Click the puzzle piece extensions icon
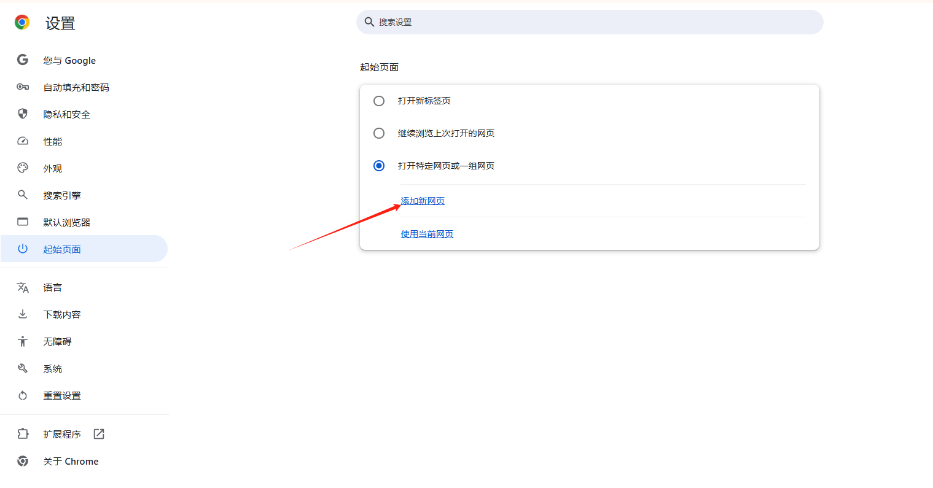Viewport: 933px width, 488px height. (23, 434)
